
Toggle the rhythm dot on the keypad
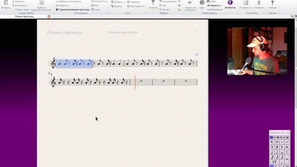(x=282, y=162)
